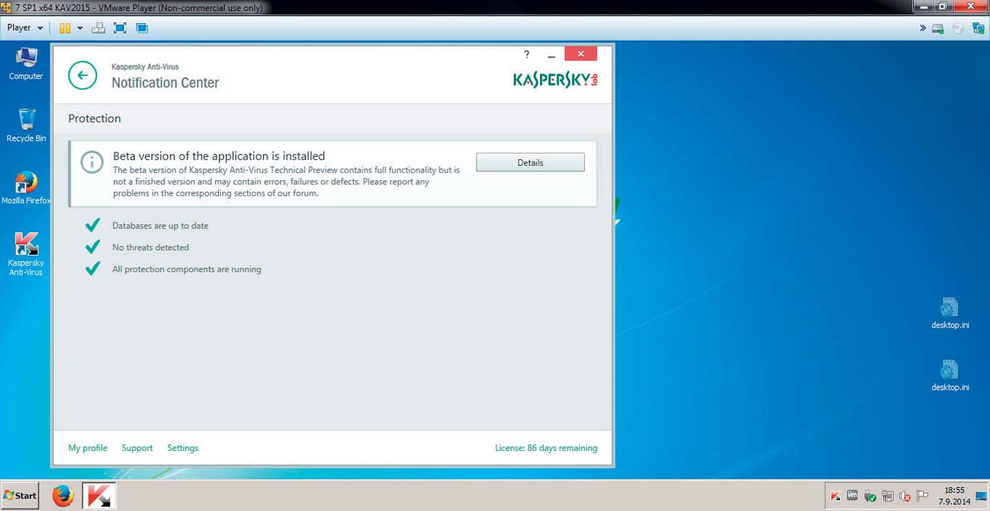Open Kaspersky Settings link
990x511 pixels.
(x=183, y=448)
